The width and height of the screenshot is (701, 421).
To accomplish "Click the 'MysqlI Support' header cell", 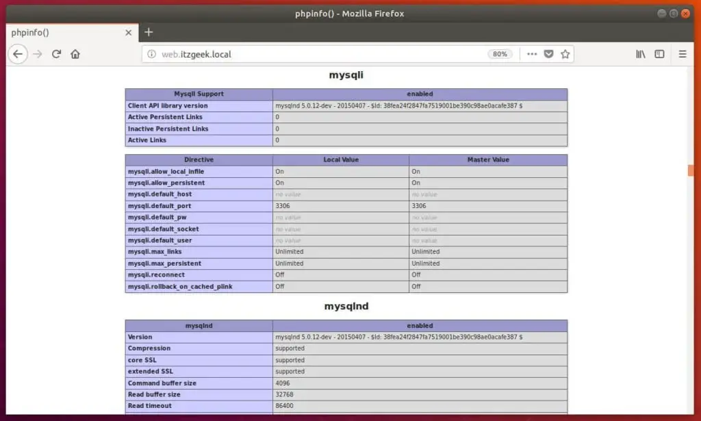I will [x=199, y=94].
